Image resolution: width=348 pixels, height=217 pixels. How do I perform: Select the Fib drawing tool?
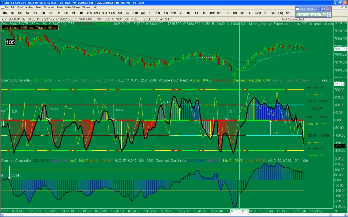166,13
